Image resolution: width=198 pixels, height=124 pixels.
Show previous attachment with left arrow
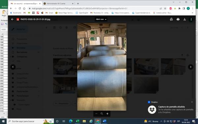13,67
